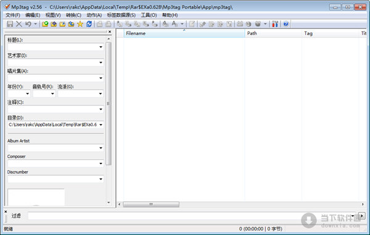Open the 帮助(H) menu
370x235 pixels.
pos(170,15)
